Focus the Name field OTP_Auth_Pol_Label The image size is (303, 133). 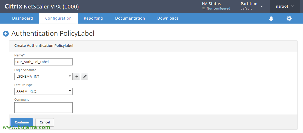[43, 62]
